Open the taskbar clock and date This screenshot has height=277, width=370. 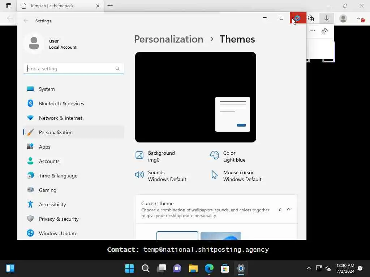345,268
